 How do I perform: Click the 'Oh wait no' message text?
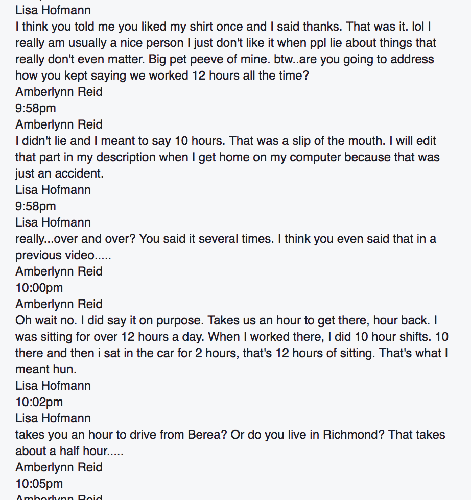pos(232,345)
